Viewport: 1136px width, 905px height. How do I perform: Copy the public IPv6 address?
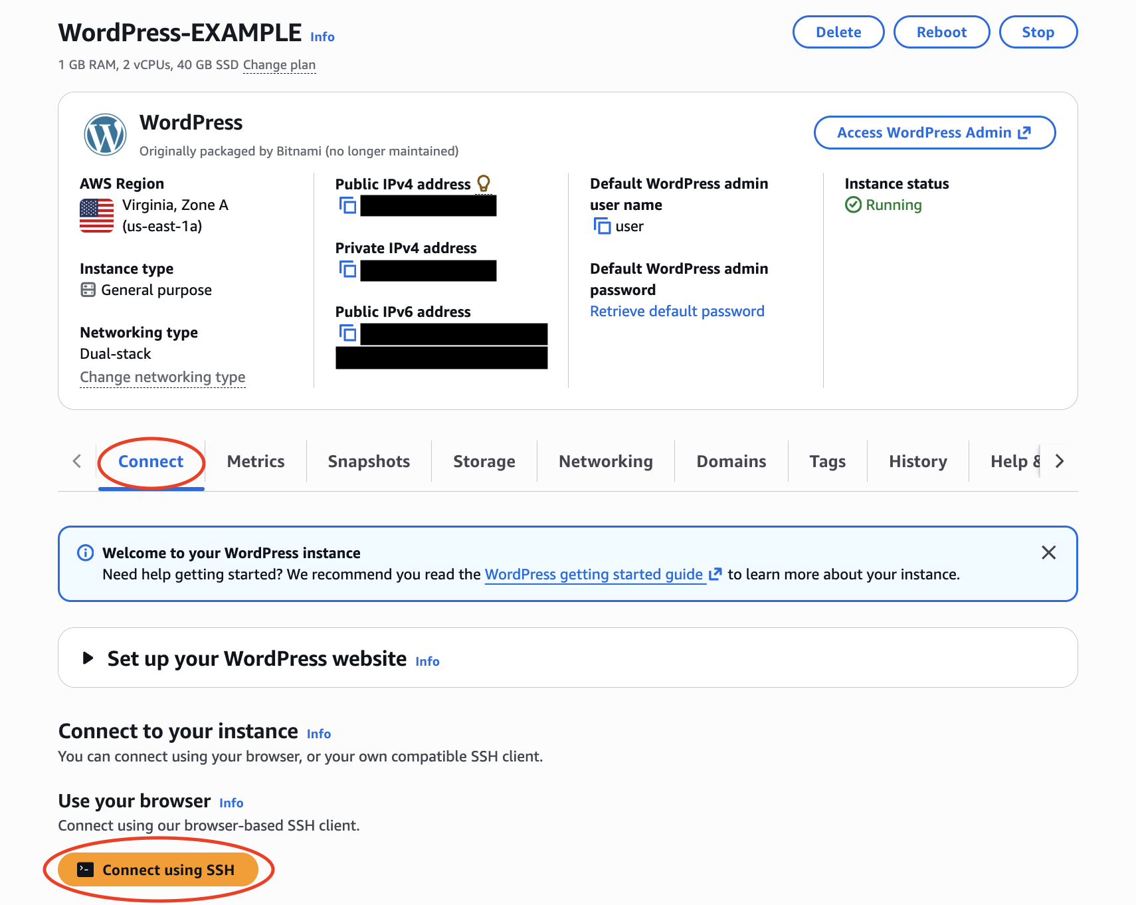pos(347,333)
